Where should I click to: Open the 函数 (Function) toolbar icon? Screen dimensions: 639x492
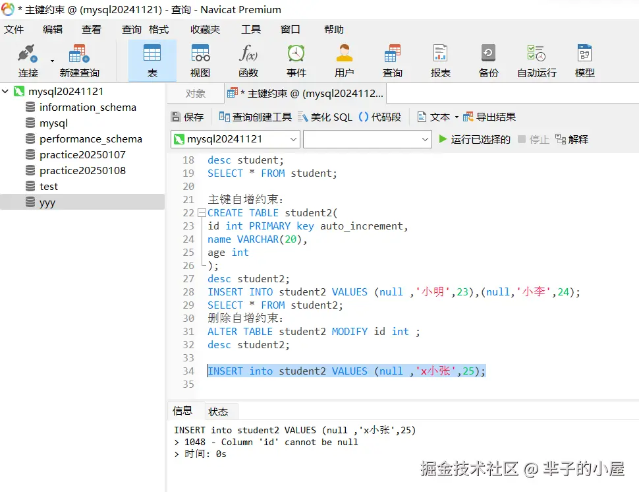tap(248, 61)
